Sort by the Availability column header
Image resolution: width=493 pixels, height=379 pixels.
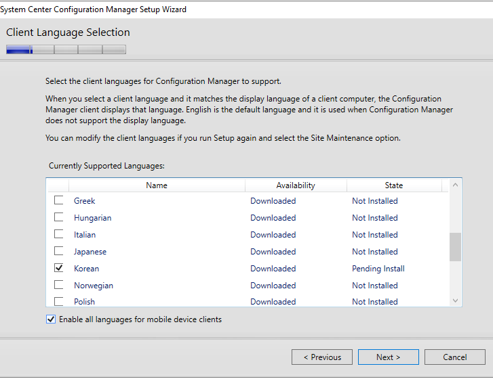296,185
